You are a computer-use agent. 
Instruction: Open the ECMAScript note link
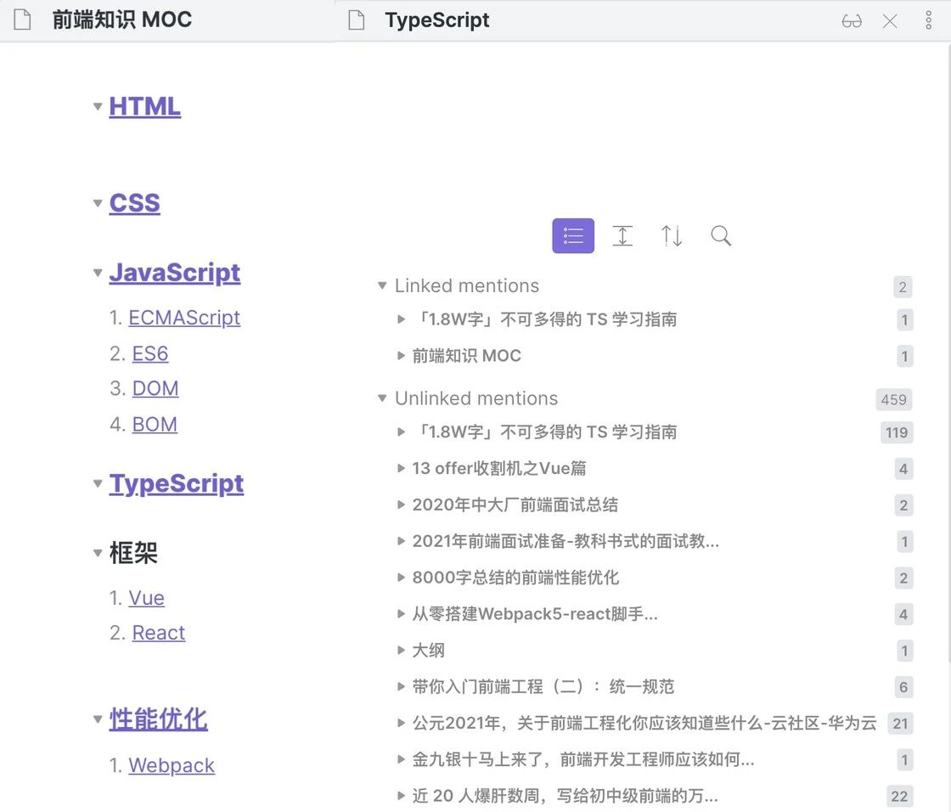pos(184,318)
